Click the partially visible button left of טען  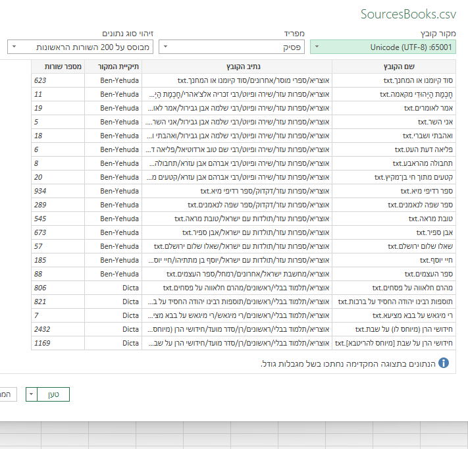[x=5, y=394]
